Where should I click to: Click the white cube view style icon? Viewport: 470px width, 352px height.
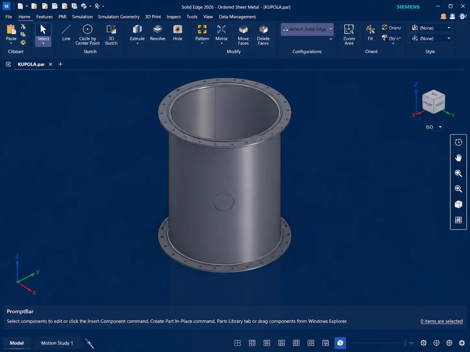[458, 204]
